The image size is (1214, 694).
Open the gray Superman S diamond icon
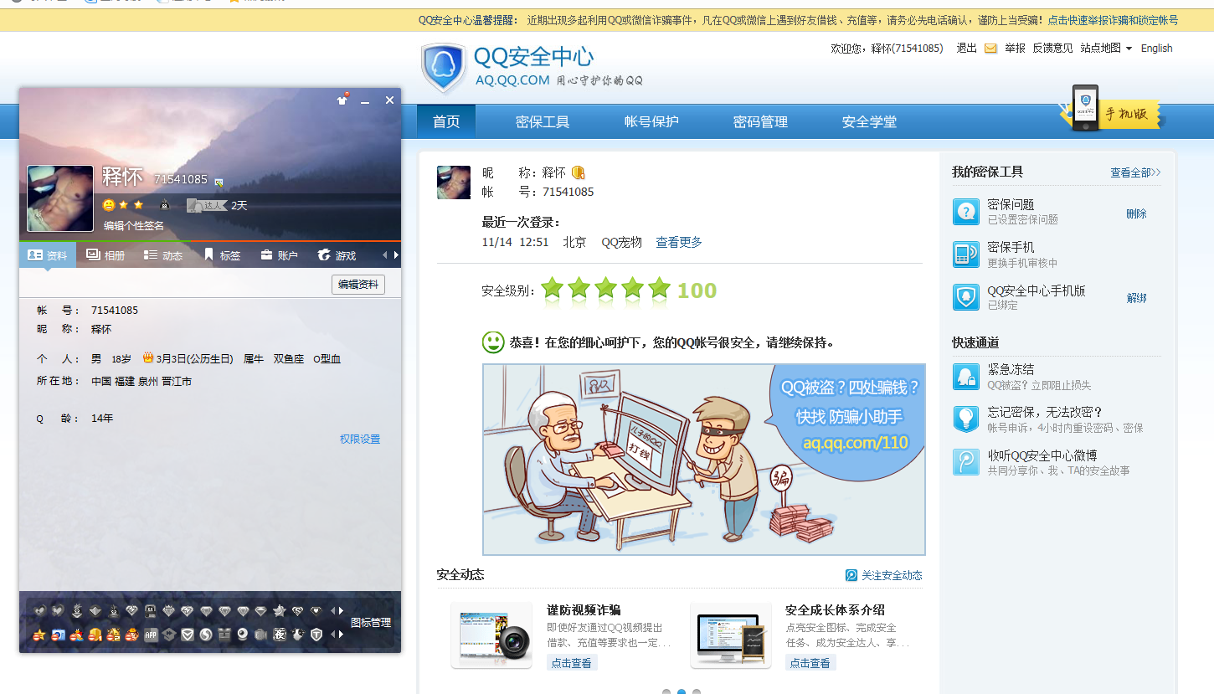coord(297,611)
